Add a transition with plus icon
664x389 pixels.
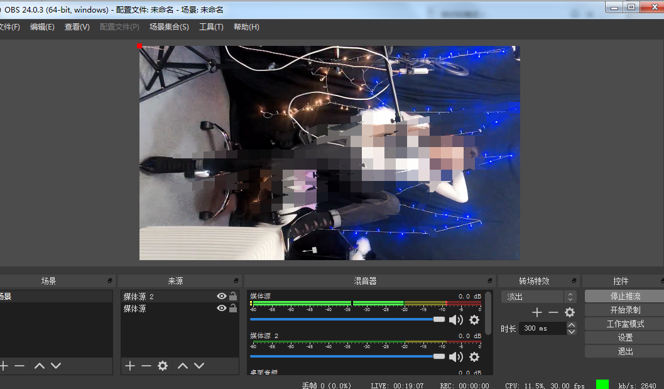[x=537, y=312]
